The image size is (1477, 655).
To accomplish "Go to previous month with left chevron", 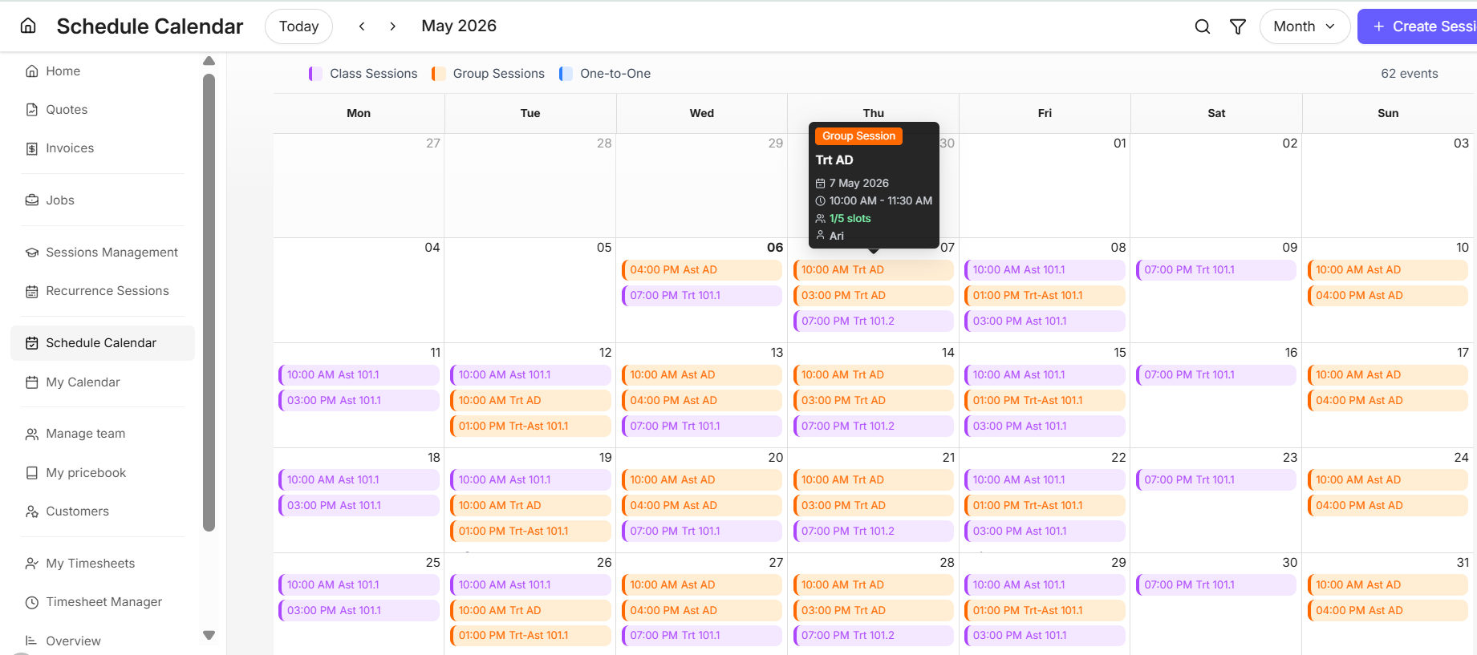I will coord(362,26).
